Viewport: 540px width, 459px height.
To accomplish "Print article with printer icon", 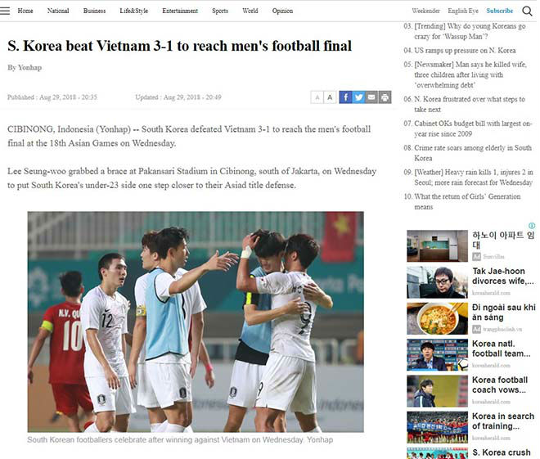I will [385, 97].
